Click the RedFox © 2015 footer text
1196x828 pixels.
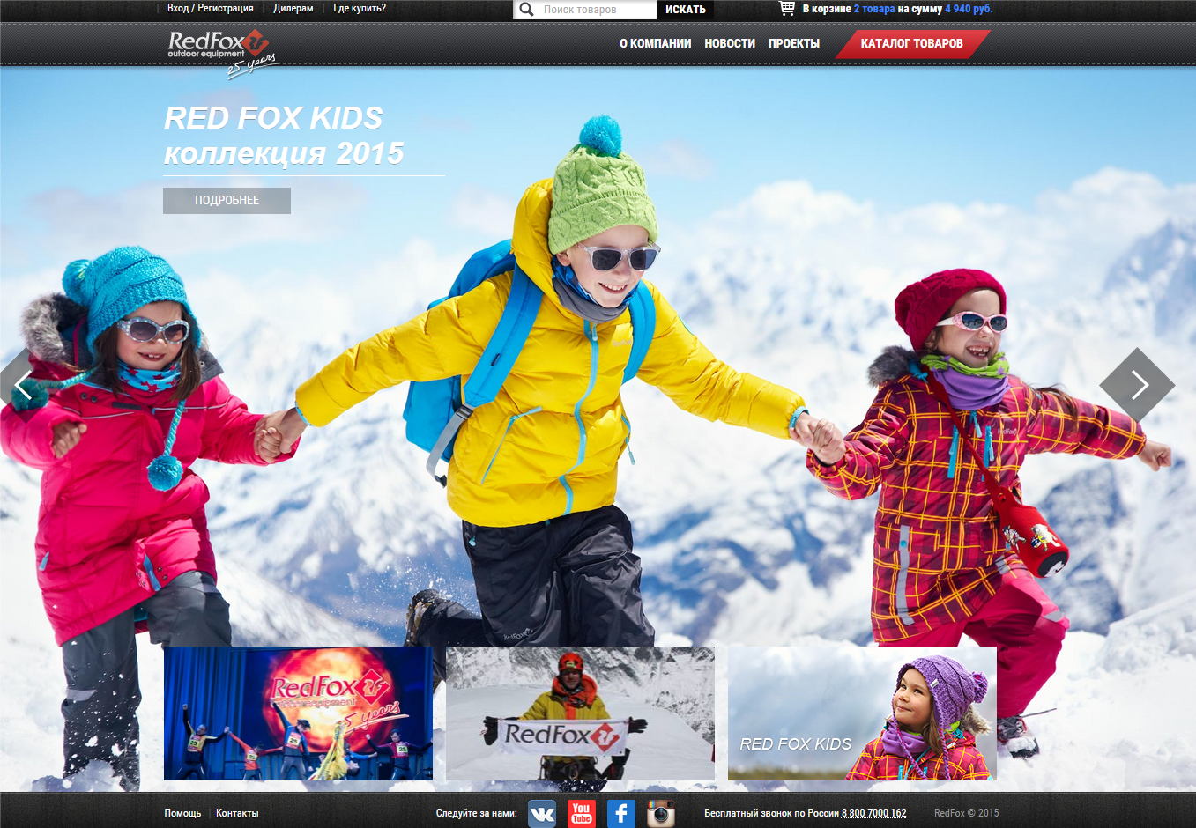pos(967,813)
